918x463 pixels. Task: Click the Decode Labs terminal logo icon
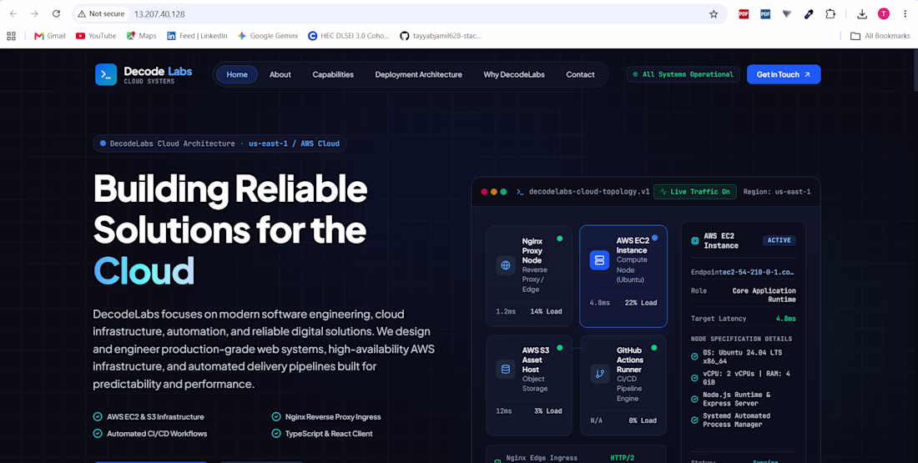pos(106,74)
